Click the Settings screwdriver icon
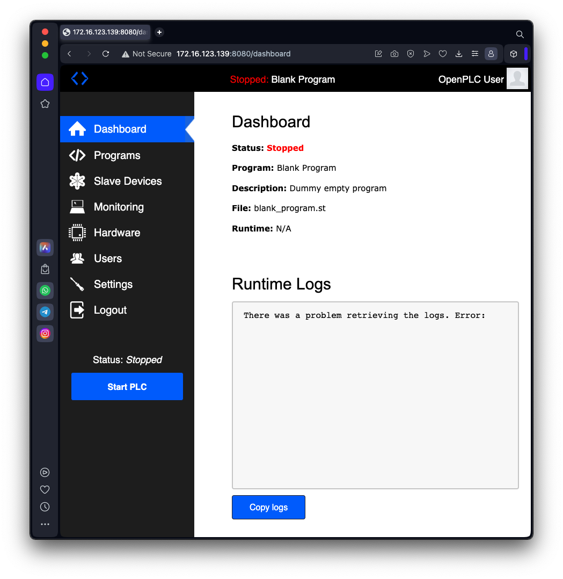563x579 pixels. pyautogui.click(x=77, y=284)
